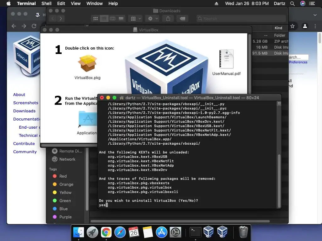Open the Shell menu
322x241 pixels.
47,3
